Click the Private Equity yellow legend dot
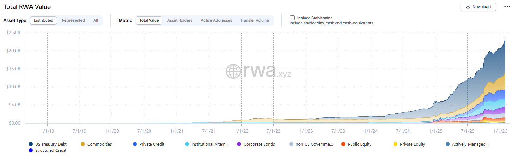Viewport: 516px width, 156px height. pos(395,144)
